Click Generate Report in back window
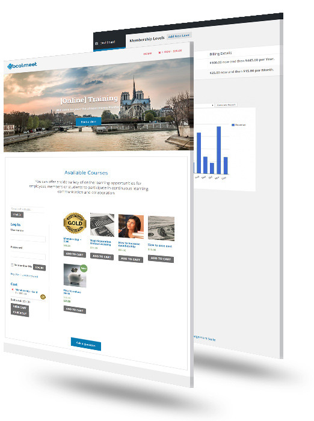 coord(226,105)
